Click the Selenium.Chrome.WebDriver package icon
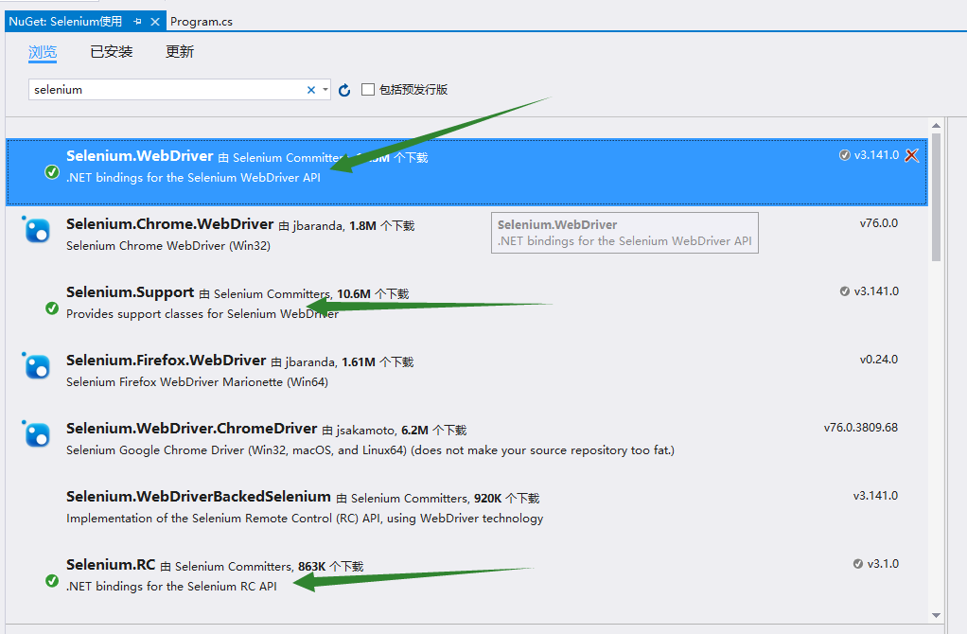The width and height of the screenshot is (967, 634). coord(36,230)
